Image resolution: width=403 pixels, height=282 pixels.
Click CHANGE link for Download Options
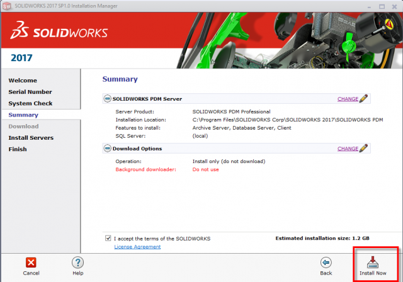[348, 149]
